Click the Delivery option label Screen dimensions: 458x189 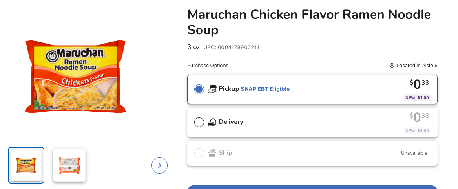(x=231, y=122)
